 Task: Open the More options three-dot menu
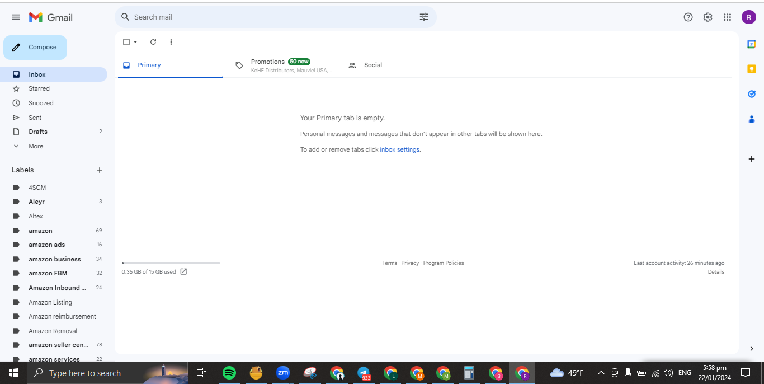(171, 42)
